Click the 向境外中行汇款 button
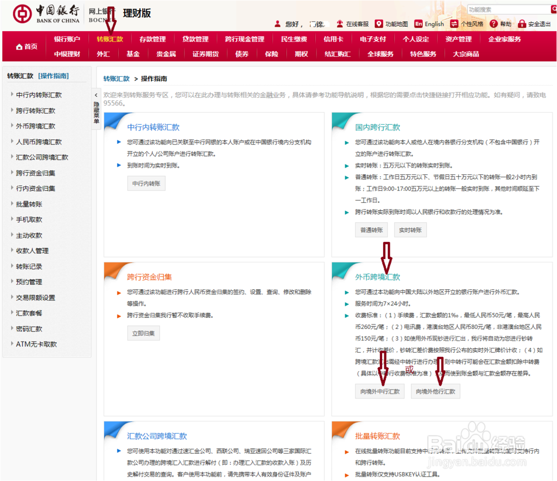Viewport: 557px width, 481px height. point(380,391)
